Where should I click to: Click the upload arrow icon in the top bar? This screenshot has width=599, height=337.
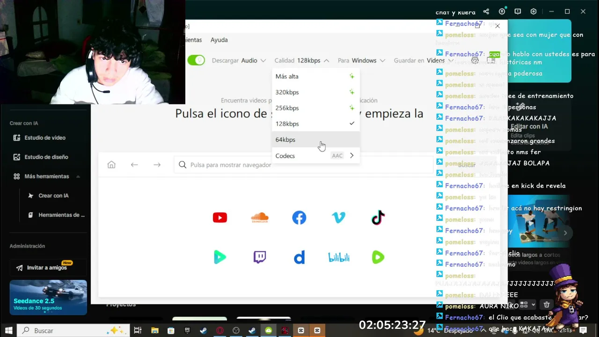point(502,12)
